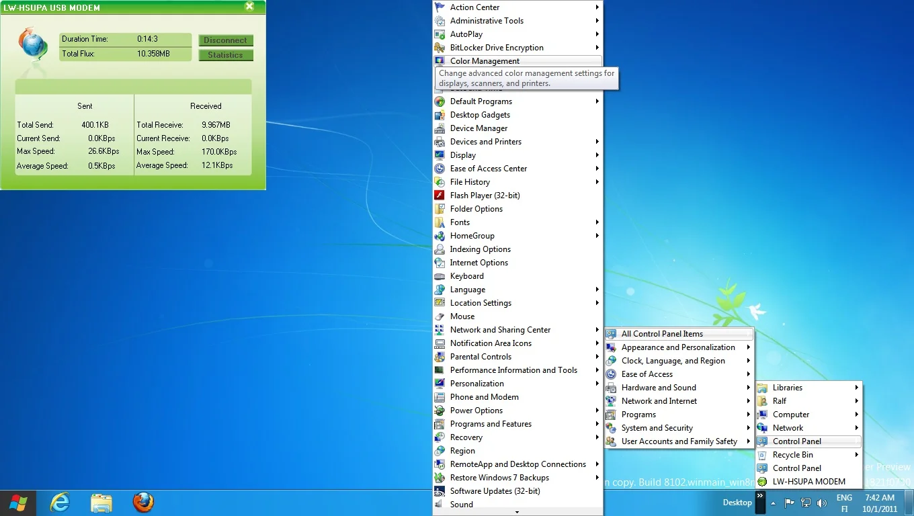
Task: Click the Flash Player (32-bit) icon
Action: [x=440, y=196]
